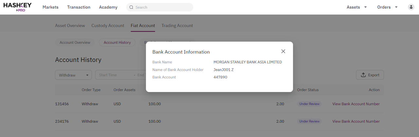Screen dimensions: 419x137
Task: Open the user profile avatar icon
Action: (411, 7)
